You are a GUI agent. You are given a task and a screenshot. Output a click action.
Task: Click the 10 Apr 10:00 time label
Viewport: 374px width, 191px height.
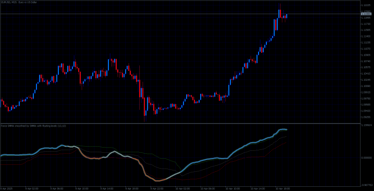click(x=232, y=189)
